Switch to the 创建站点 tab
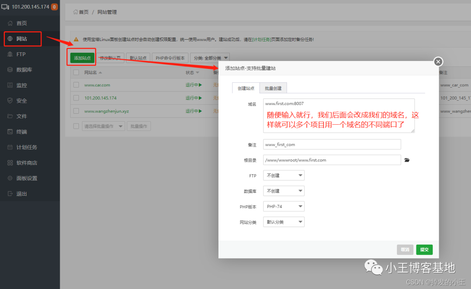 coord(246,88)
